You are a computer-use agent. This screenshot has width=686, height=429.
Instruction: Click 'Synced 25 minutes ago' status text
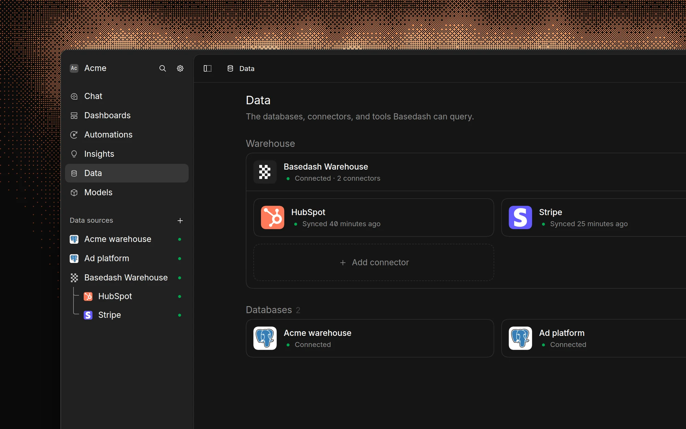coord(589,224)
